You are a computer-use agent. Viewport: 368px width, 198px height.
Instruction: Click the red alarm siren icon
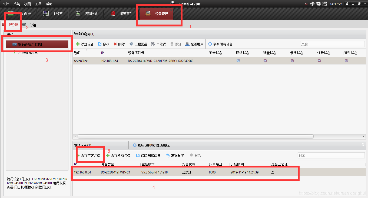pyautogui.click(x=113, y=13)
